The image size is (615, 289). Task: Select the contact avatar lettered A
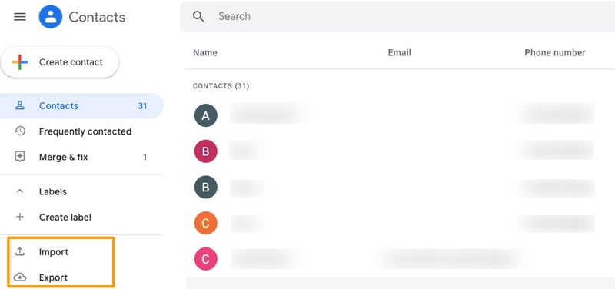(205, 115)
